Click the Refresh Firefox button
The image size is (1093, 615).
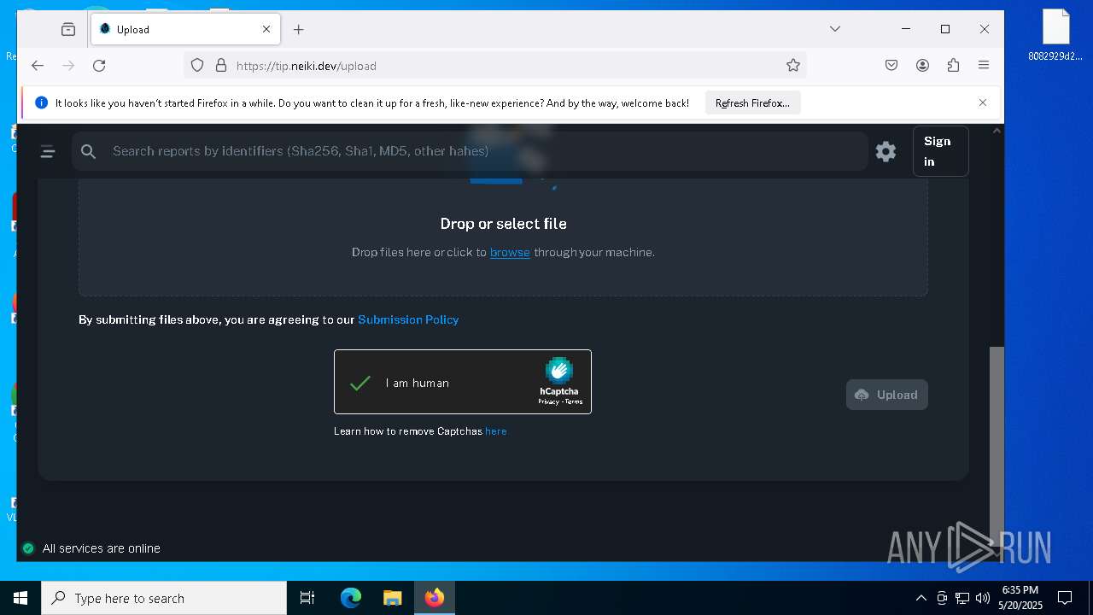coord(752,102)
